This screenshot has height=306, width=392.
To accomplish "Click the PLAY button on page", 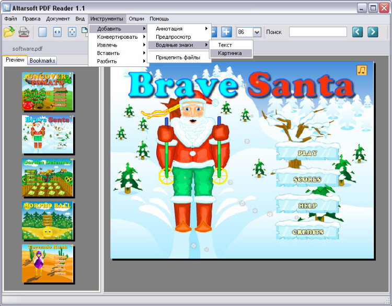I will [x=307, y=152].
